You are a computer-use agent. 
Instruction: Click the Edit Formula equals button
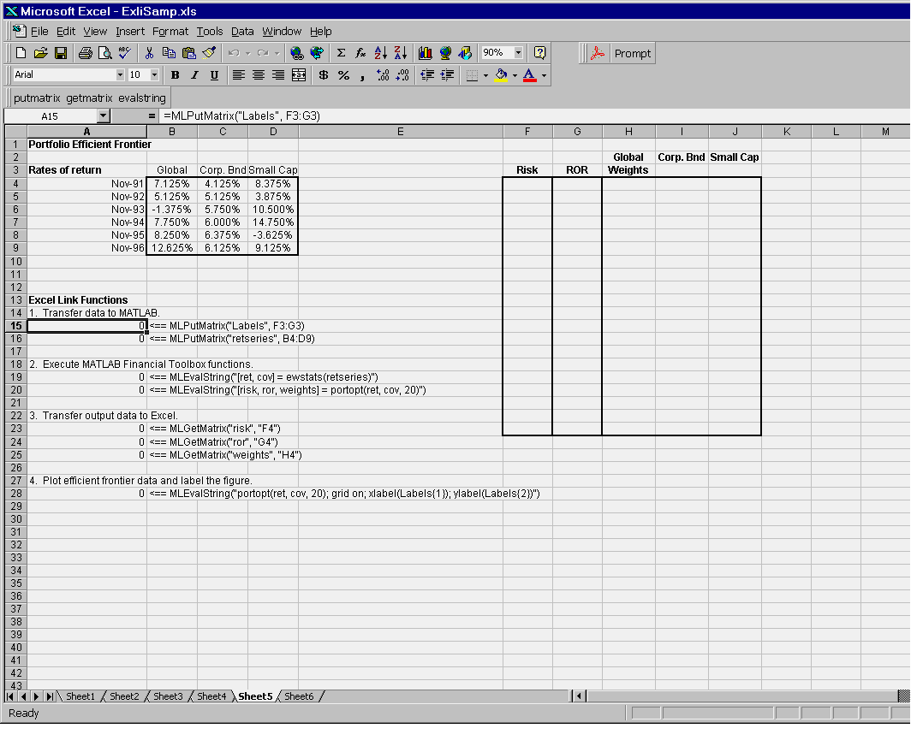pos(152,116)
